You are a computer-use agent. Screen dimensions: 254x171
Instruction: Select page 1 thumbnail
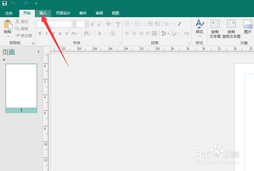pos(21,88)
